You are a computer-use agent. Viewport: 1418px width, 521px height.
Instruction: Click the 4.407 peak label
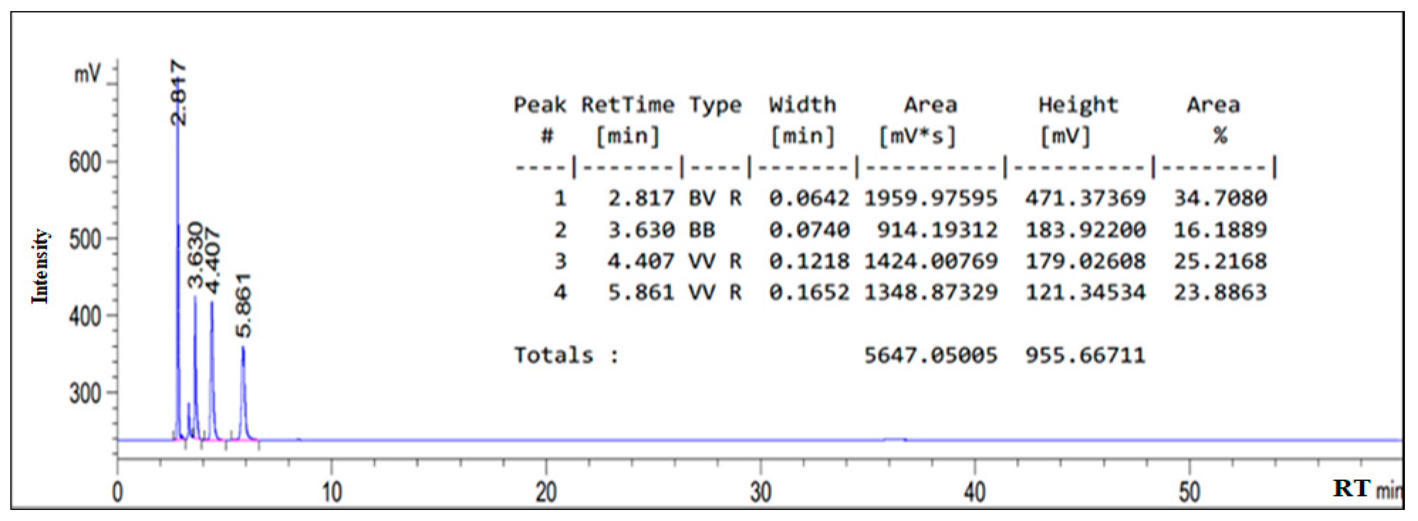click(212, 261)
